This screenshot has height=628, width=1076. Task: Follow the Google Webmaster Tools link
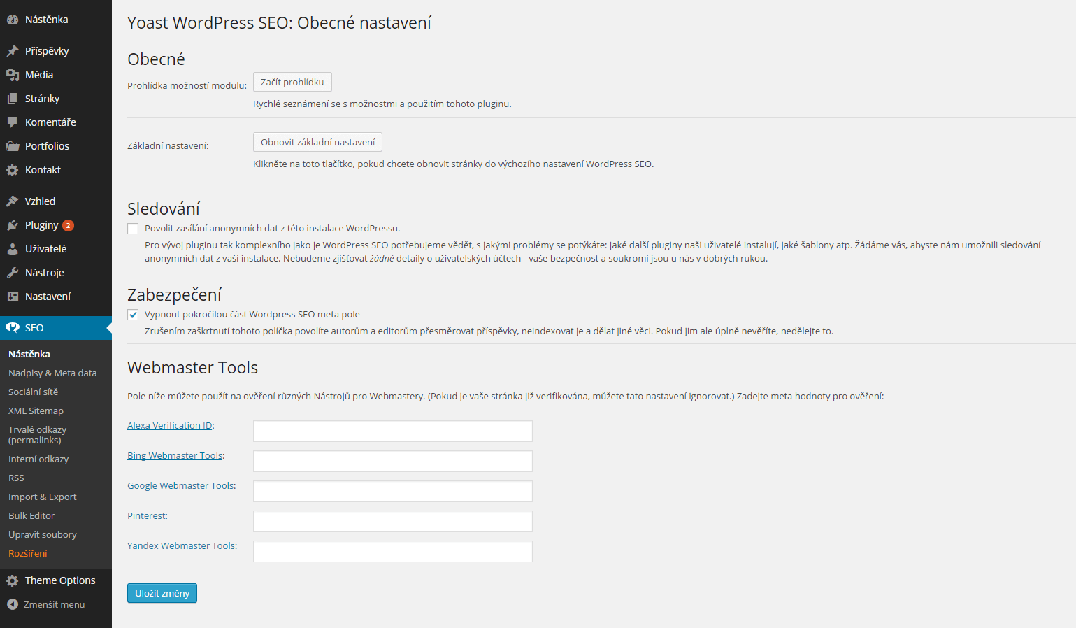[180, 485]
